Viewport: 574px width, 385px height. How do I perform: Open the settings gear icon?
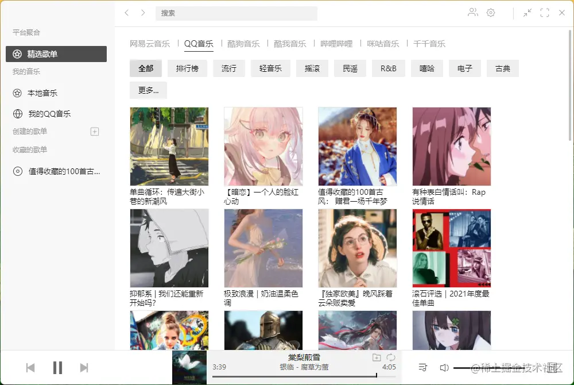[x=491, y=13]
